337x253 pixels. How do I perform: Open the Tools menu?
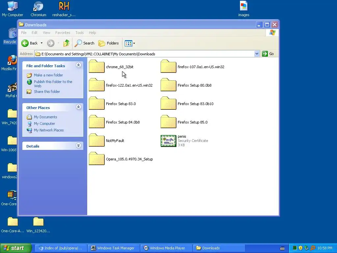tap(80, 33)
